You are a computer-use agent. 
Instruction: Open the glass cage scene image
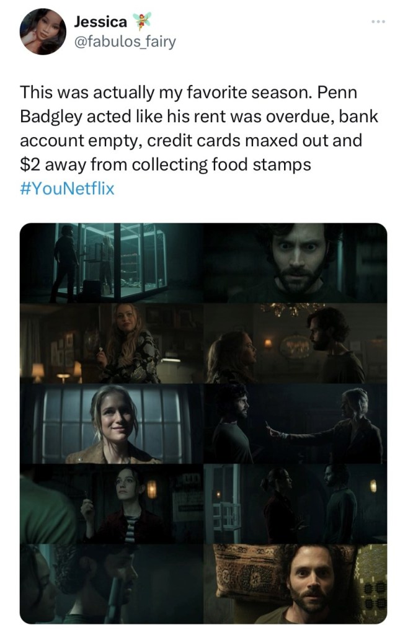[112, 263]
